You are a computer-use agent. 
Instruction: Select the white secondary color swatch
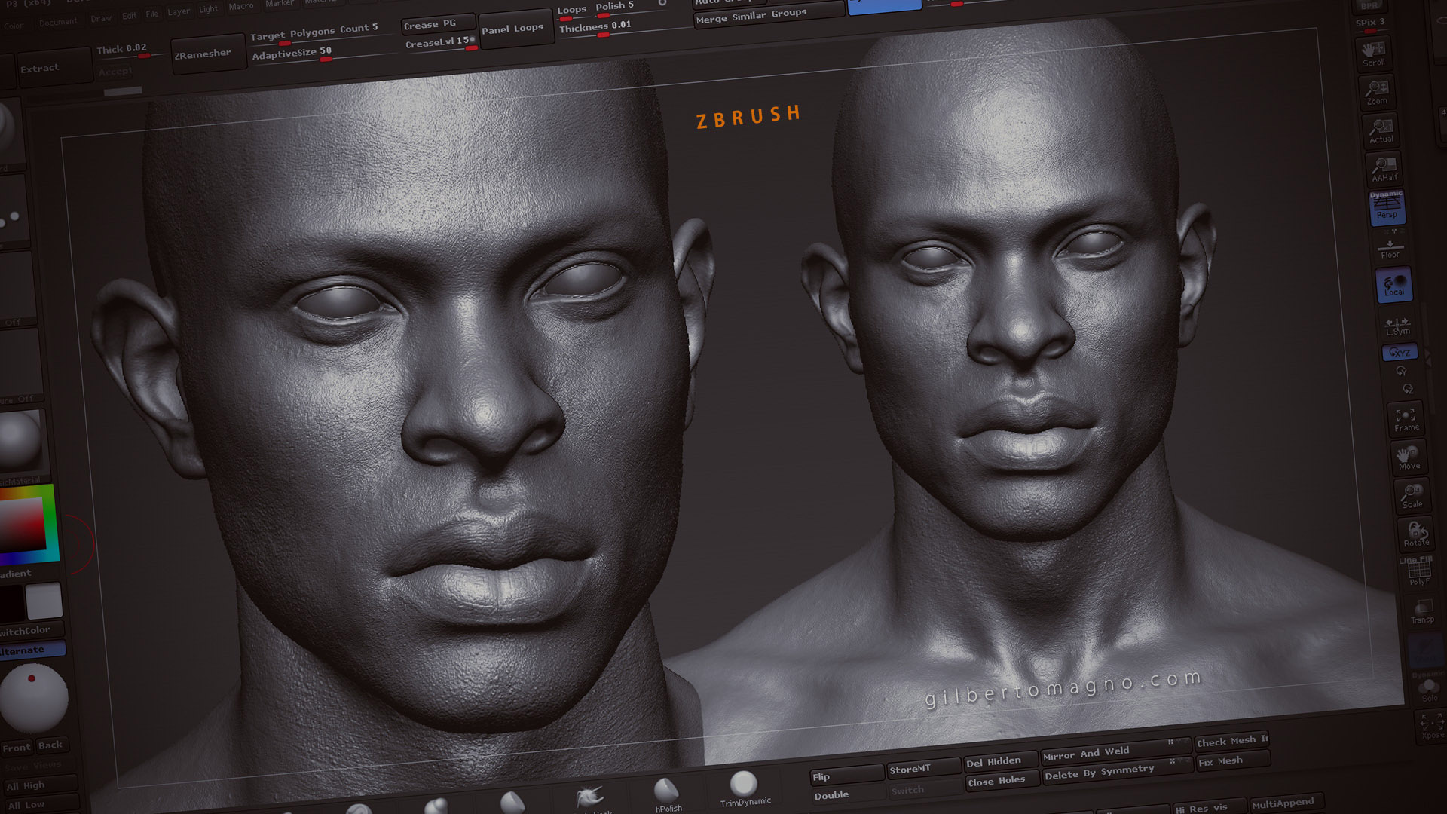(44, 601)
